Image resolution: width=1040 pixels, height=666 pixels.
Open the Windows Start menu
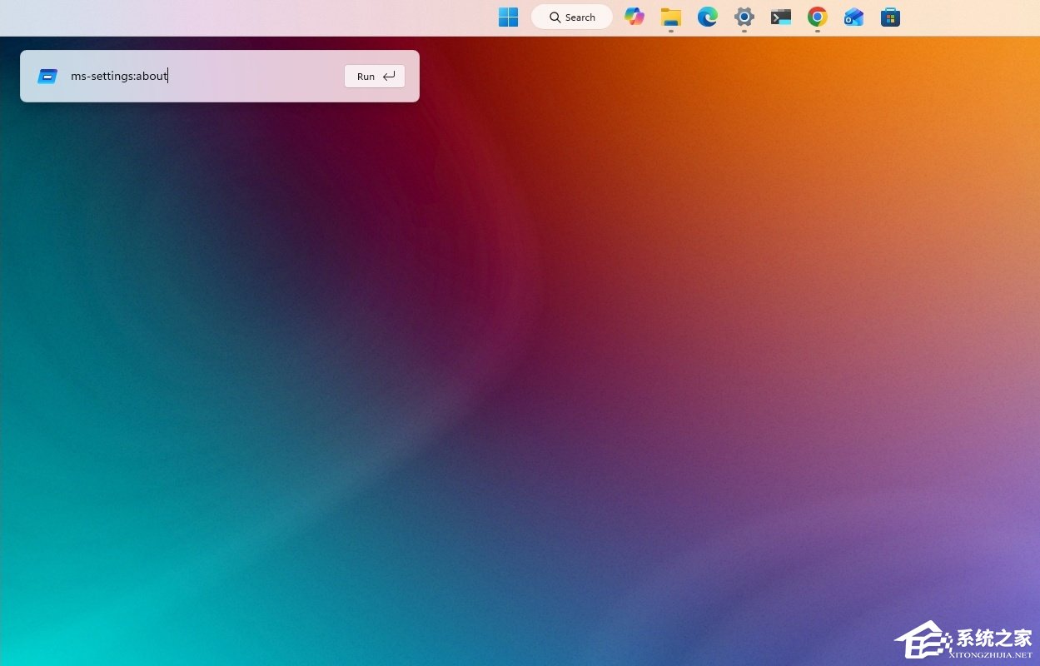coord(508,17)
